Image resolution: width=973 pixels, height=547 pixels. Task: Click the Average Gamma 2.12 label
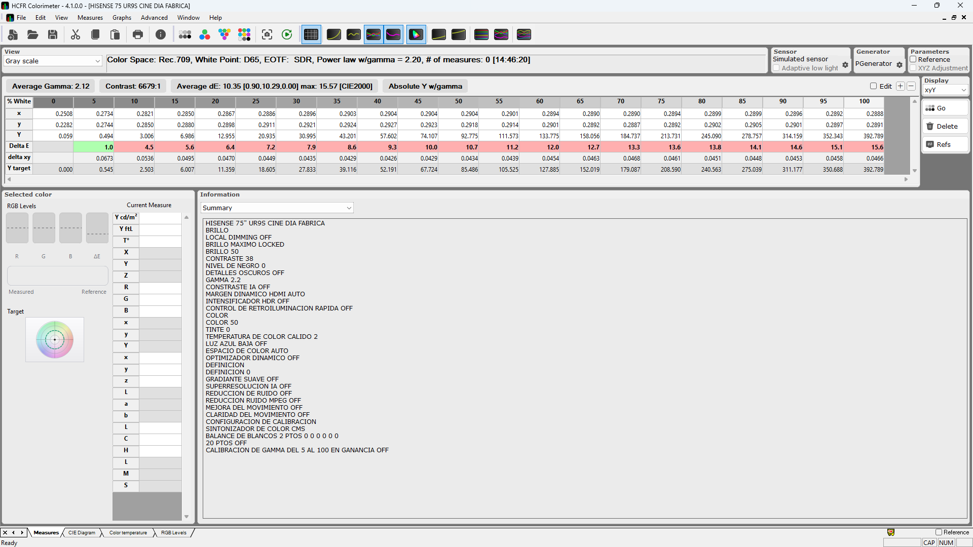(51, 86)
